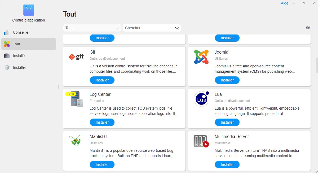The width and height of the screenshot is (318, 173).
Task: Click the Centre d'application bag icon
Action: 29,10
